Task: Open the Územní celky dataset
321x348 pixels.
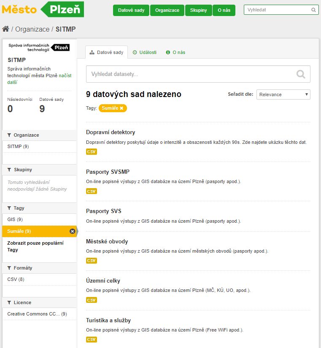Action: [x=103, y=281]
